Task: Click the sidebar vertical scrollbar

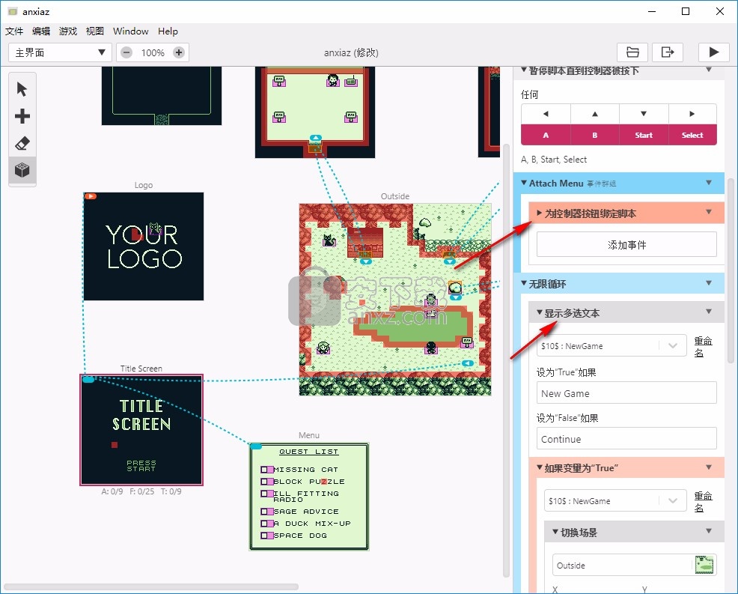Action: click(731, 271)
